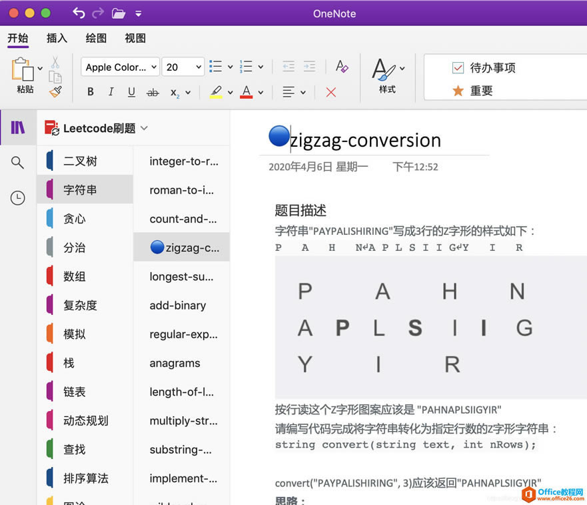Image resolution: width=587 pixels, height=505 pixels.
Task: Click the blue circle tag beside title
Action: coord(279,135)
